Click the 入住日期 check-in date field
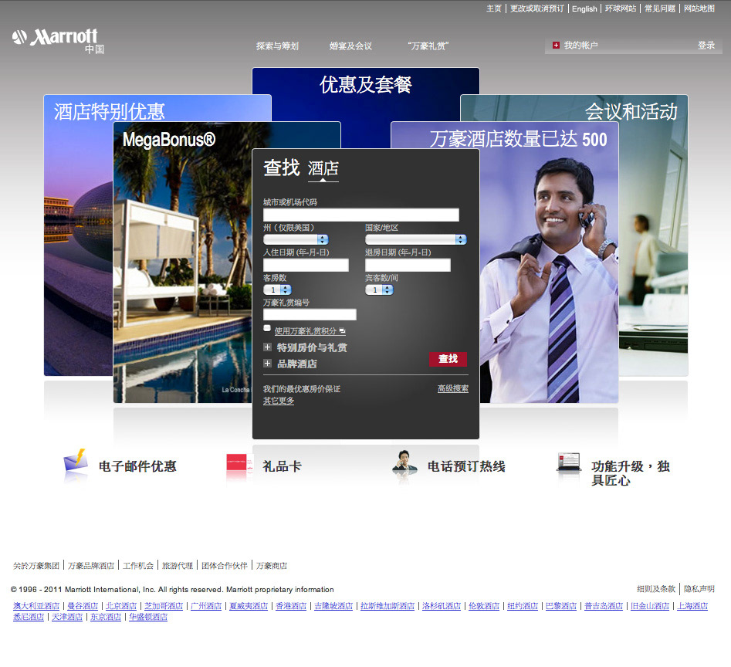This screenshot has width=731, height=667. [306, 266]
